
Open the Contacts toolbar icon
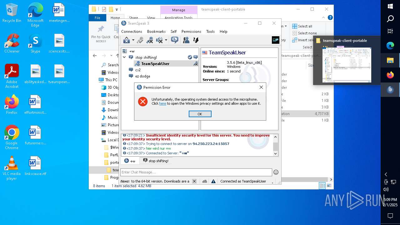(x=186, y=40)
